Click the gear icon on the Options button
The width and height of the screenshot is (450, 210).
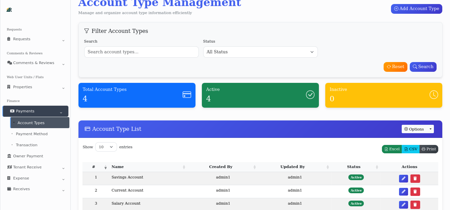pyautogui.click(x=406, y=129)
